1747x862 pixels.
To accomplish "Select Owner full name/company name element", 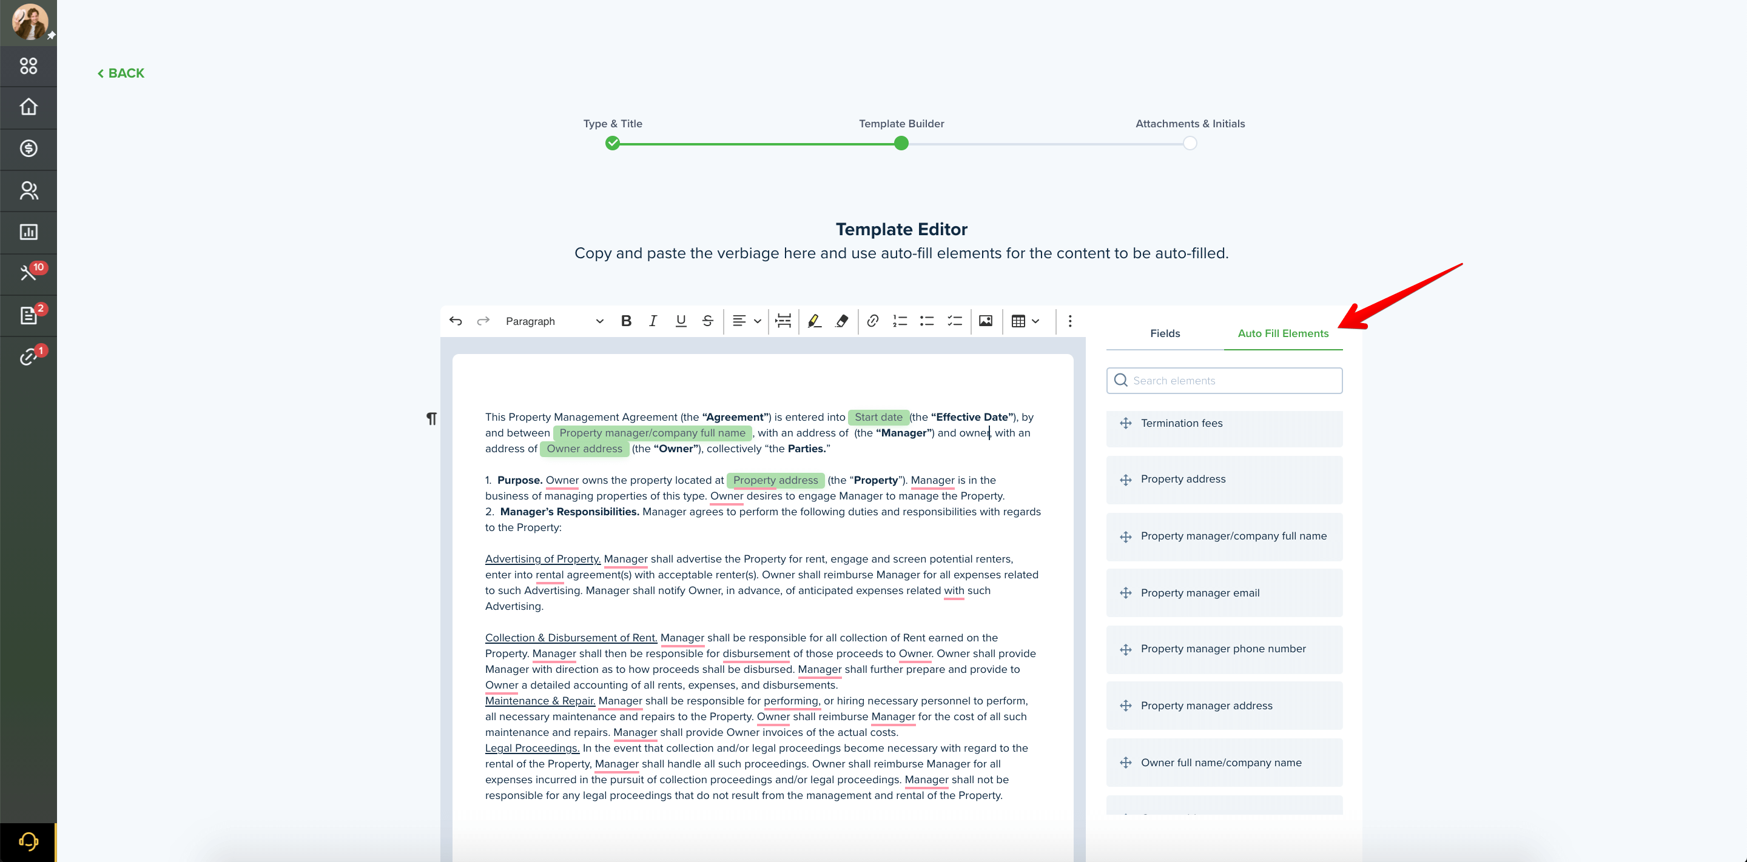I will (x=1224, y=763).
